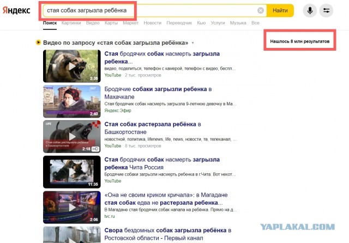Click snippet 'Бродячие собаки загрызли насмерть ребенка в г.Чита'
Image resolution: width=349 pixels, height=243 pixels.
click(x=170, y=174)
